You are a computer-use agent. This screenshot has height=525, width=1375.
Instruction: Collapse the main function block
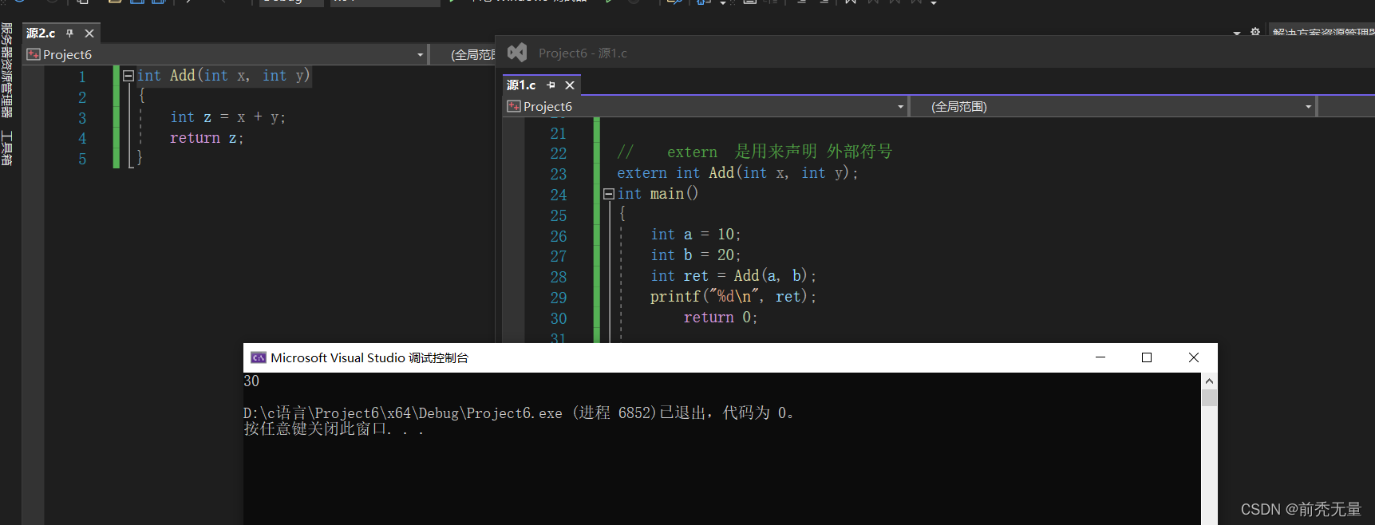609,194
